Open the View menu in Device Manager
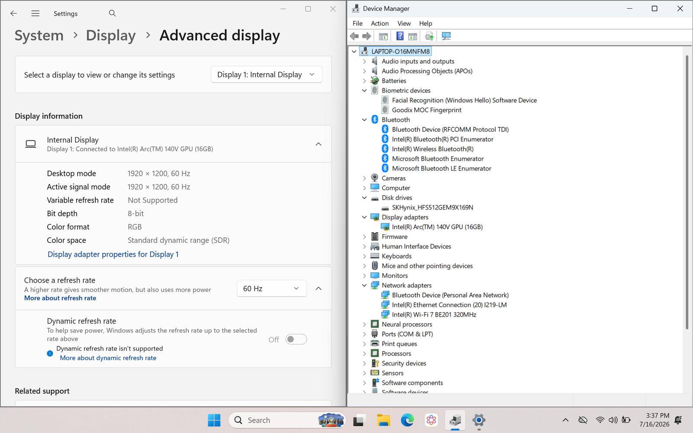 point(404,23)
